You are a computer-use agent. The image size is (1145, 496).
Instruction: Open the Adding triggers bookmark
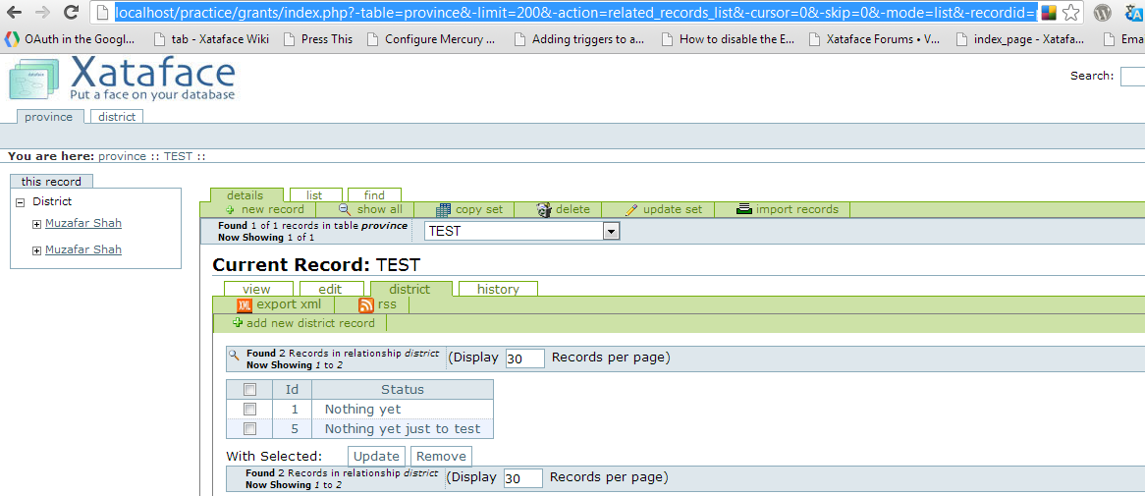[579, 39]
